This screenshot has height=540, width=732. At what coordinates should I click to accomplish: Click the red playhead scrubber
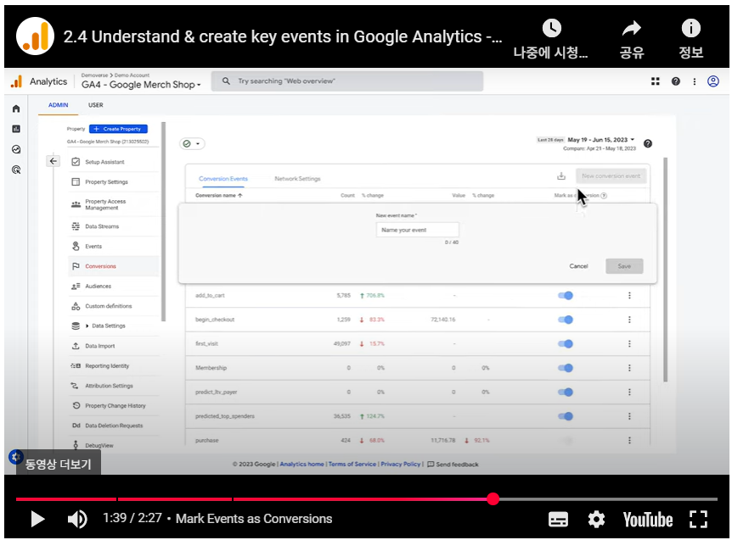coord(493,499)
